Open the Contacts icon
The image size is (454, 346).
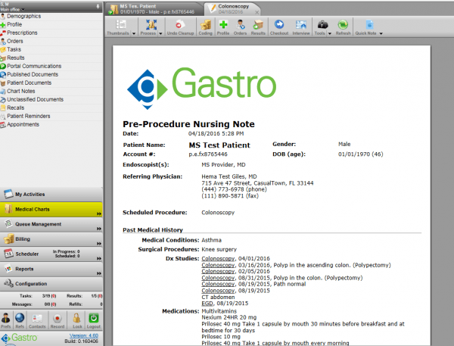pos(37,320)
